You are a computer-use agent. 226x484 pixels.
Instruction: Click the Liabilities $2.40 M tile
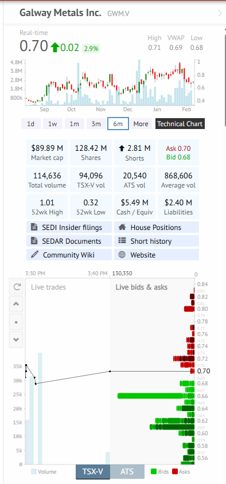[x=178, y=207]
